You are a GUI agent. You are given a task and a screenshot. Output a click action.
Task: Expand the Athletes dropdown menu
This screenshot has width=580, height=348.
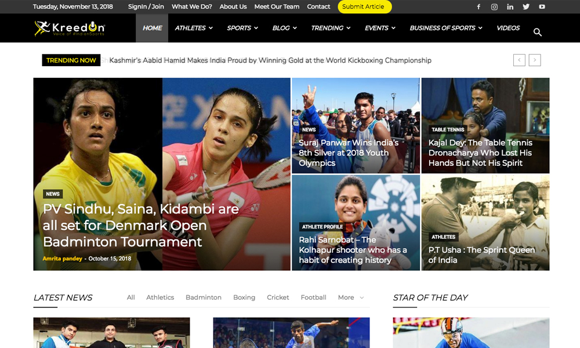click(x=194, y=28)
